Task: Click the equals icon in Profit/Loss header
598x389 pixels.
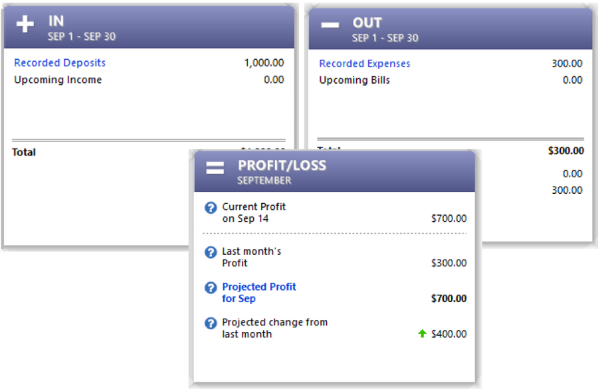Action: [215, 168]
